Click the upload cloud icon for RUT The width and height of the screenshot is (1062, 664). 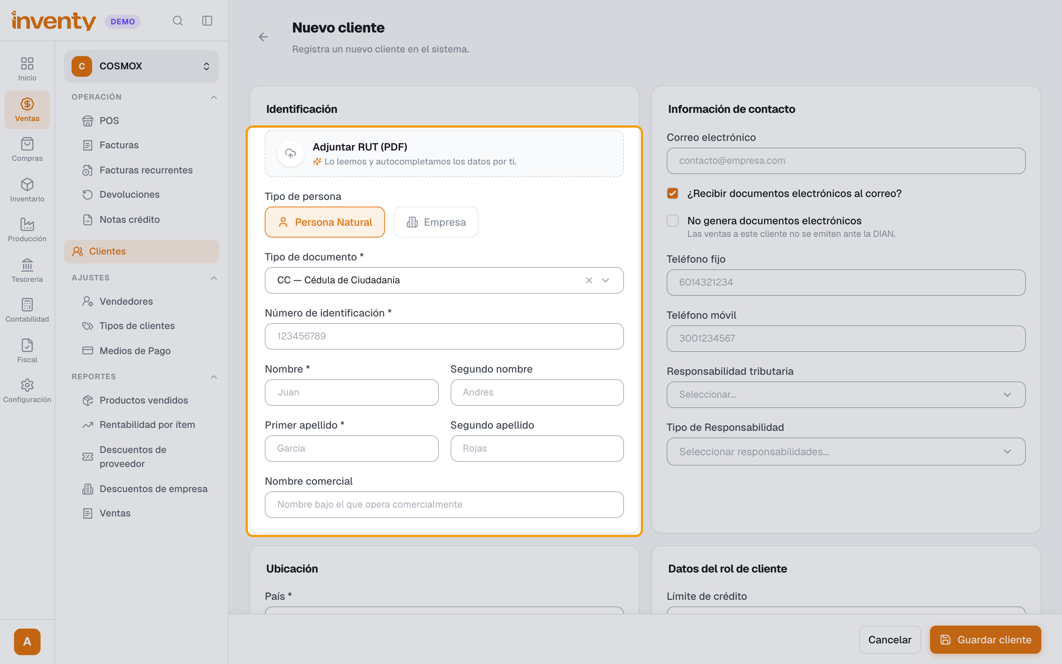point(291,153)
